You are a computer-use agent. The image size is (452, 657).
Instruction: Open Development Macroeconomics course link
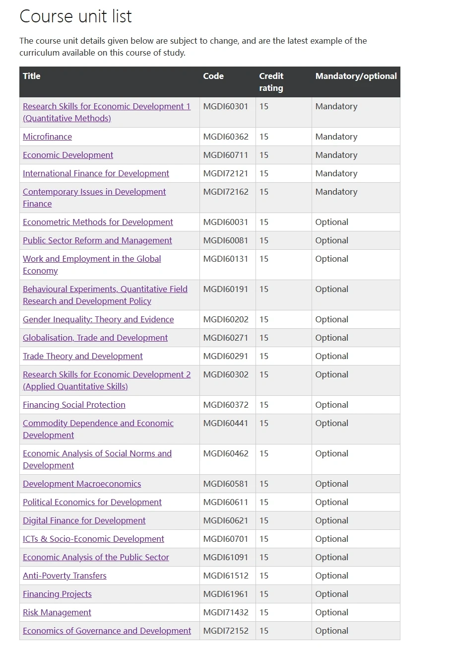click(82, 484)
